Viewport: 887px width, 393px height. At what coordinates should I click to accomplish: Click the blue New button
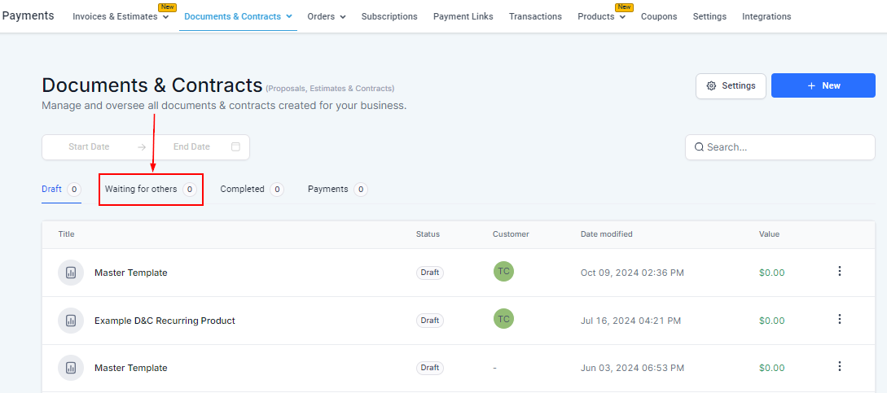(x=823, y=85)
